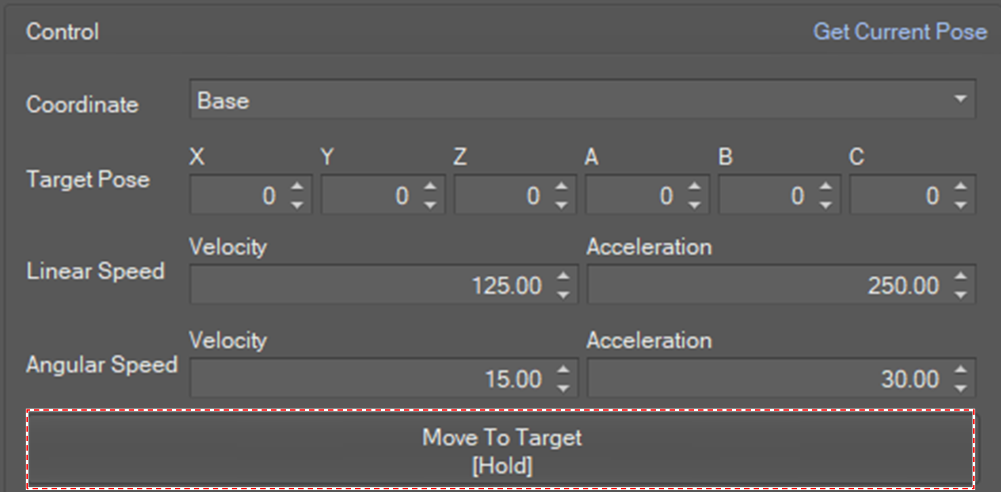The height and width of the screenshot is (492, 1001).
Task: Lower the Linear Speed acceleration value
Action: point(960,294)
